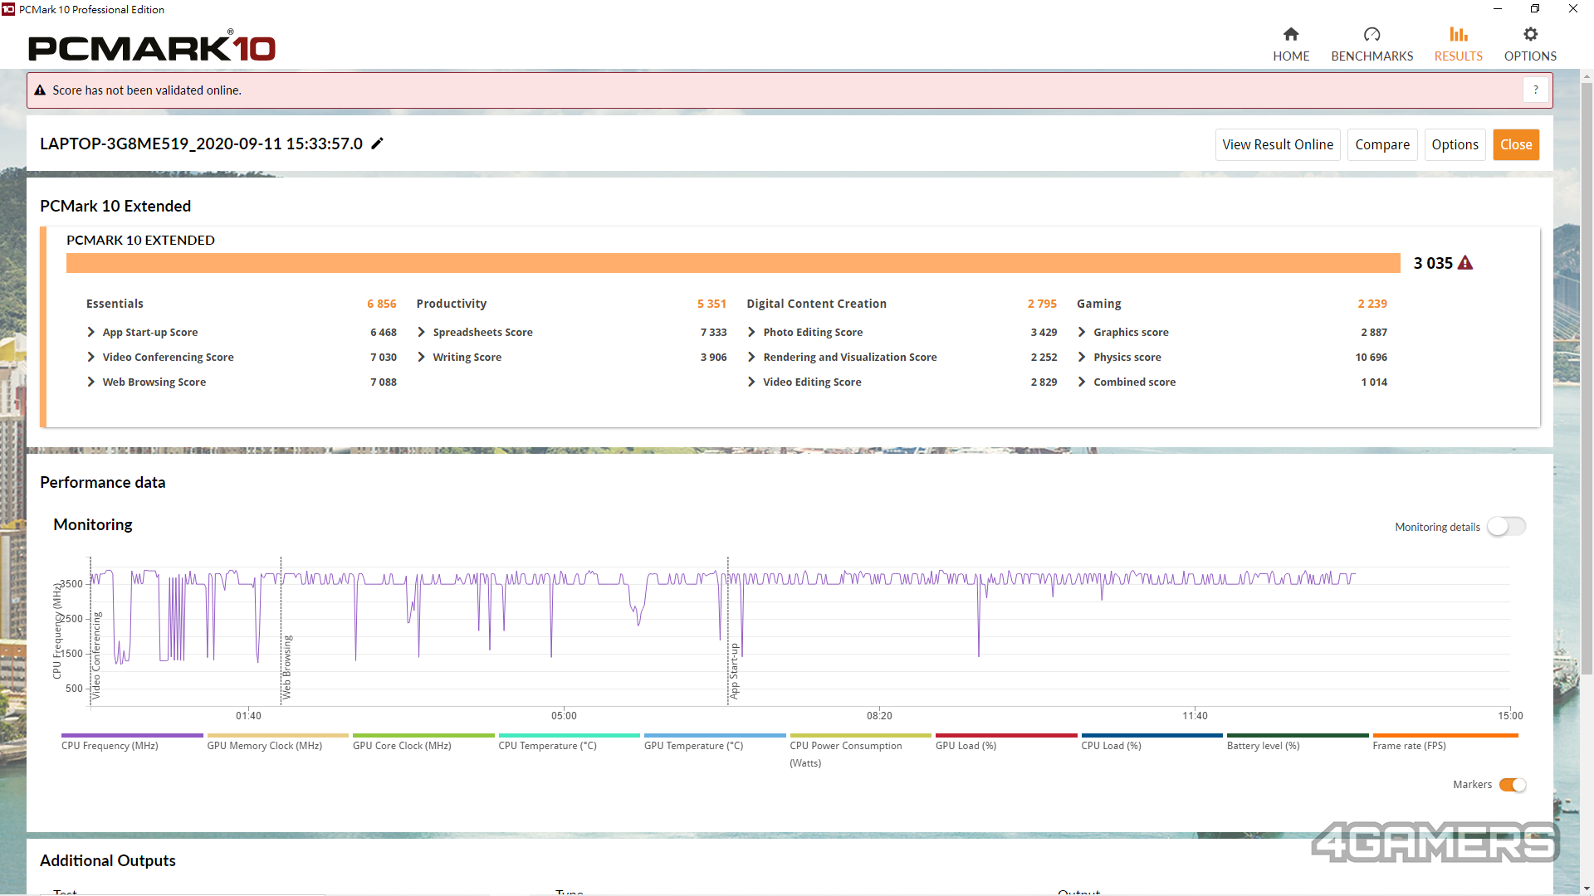Click the question mark help icon in banner
The height and width of the screenshot is (896, 1594).
[x=1536, y=90]
